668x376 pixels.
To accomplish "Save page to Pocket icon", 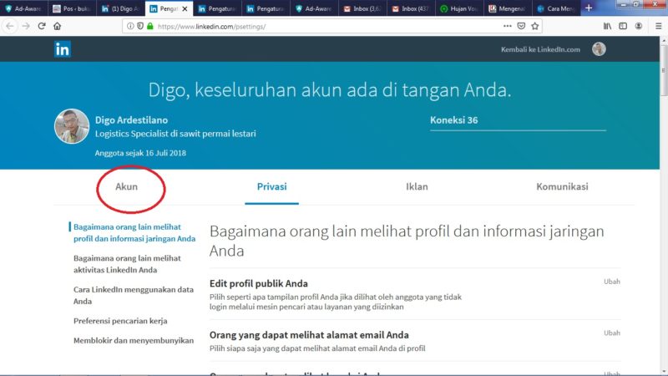I will (x=521, y=26).
